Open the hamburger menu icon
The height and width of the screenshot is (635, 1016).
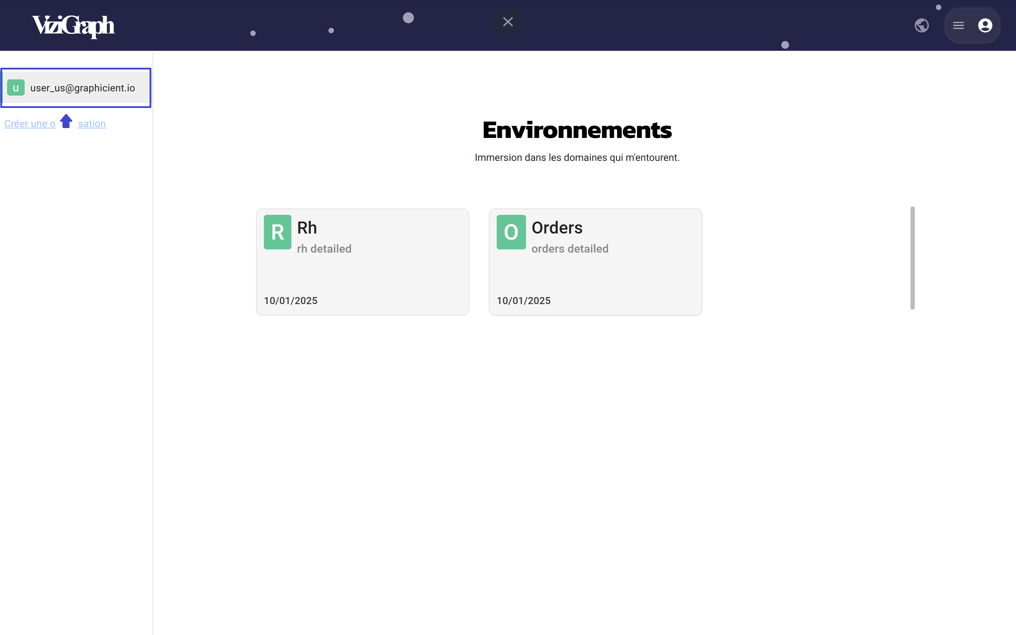tap(958, 26)
